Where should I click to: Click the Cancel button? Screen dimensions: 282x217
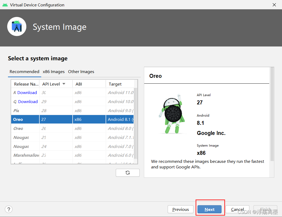(x=237, y=209)
